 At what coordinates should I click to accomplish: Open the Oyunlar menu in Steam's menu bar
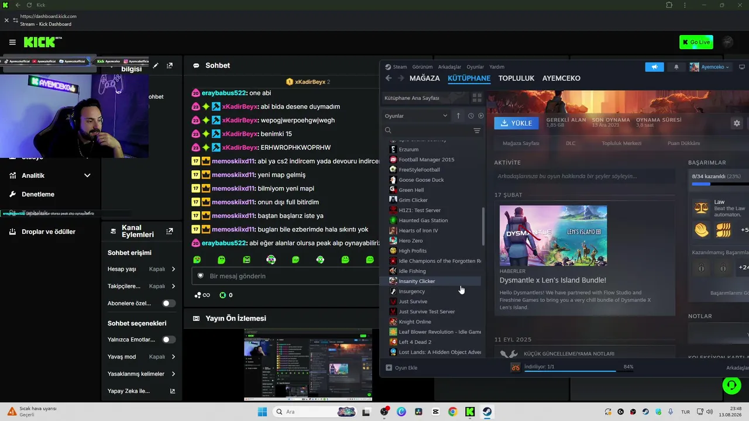[475, 67]
